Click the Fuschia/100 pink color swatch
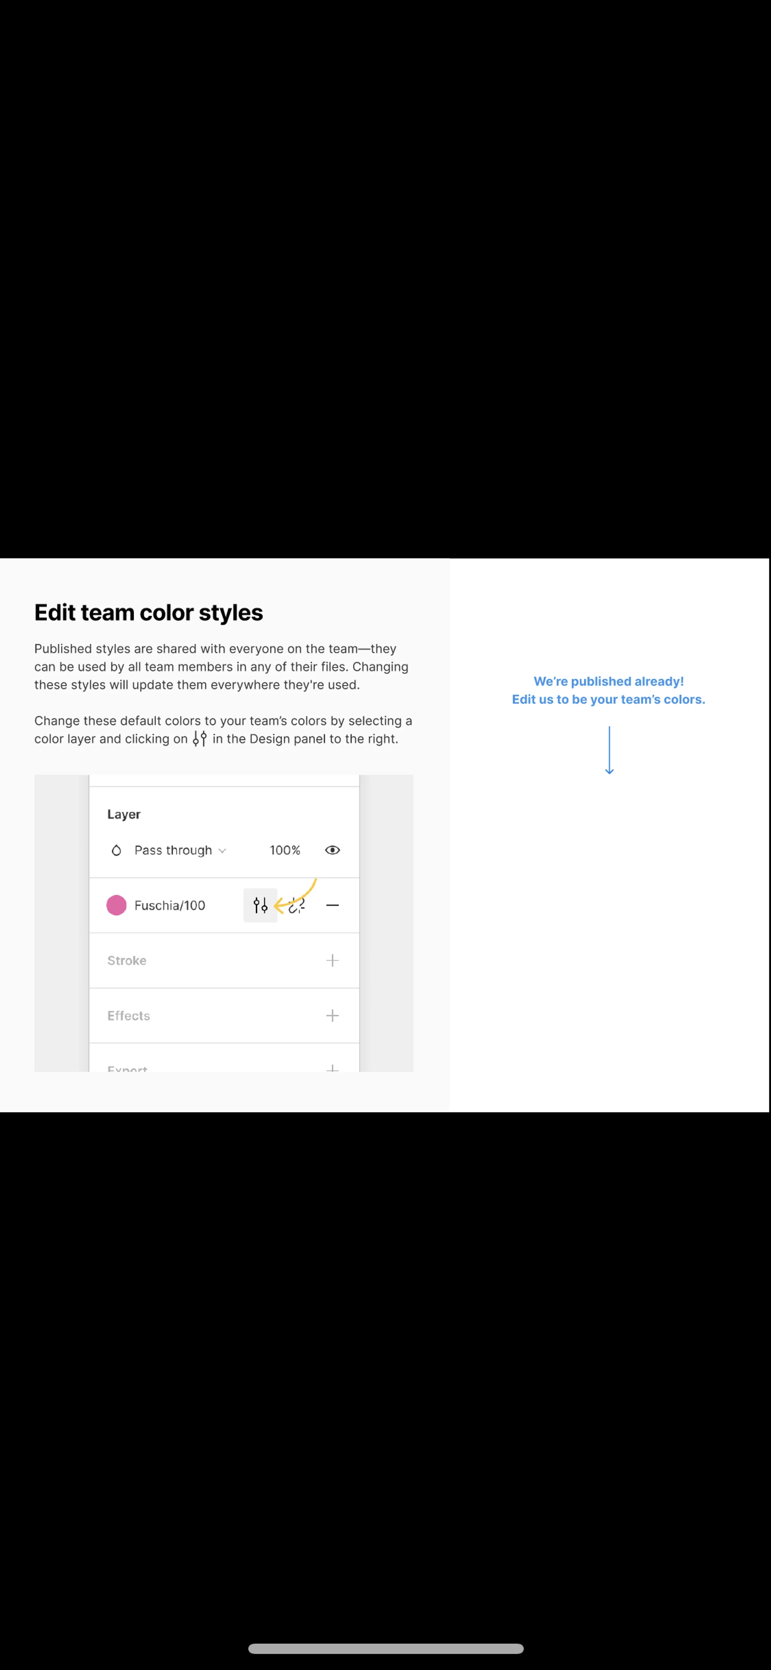 coord(116,905)
